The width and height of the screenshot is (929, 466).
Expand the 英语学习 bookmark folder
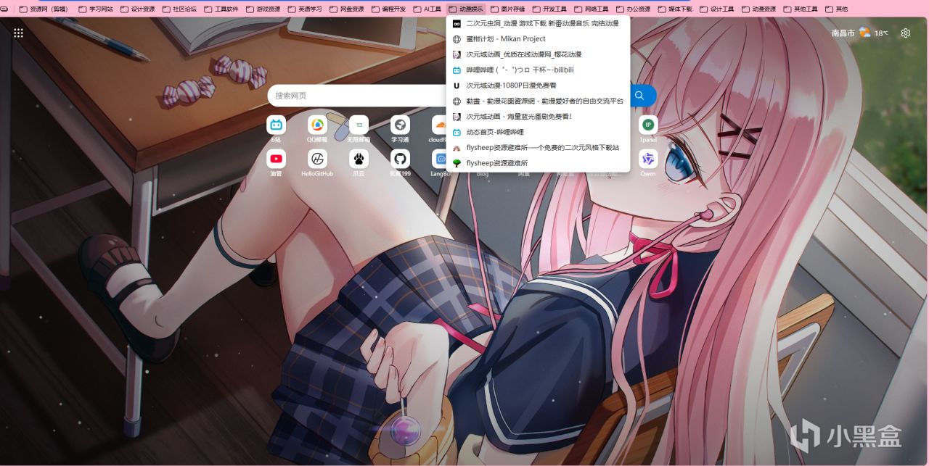[304, 9]
